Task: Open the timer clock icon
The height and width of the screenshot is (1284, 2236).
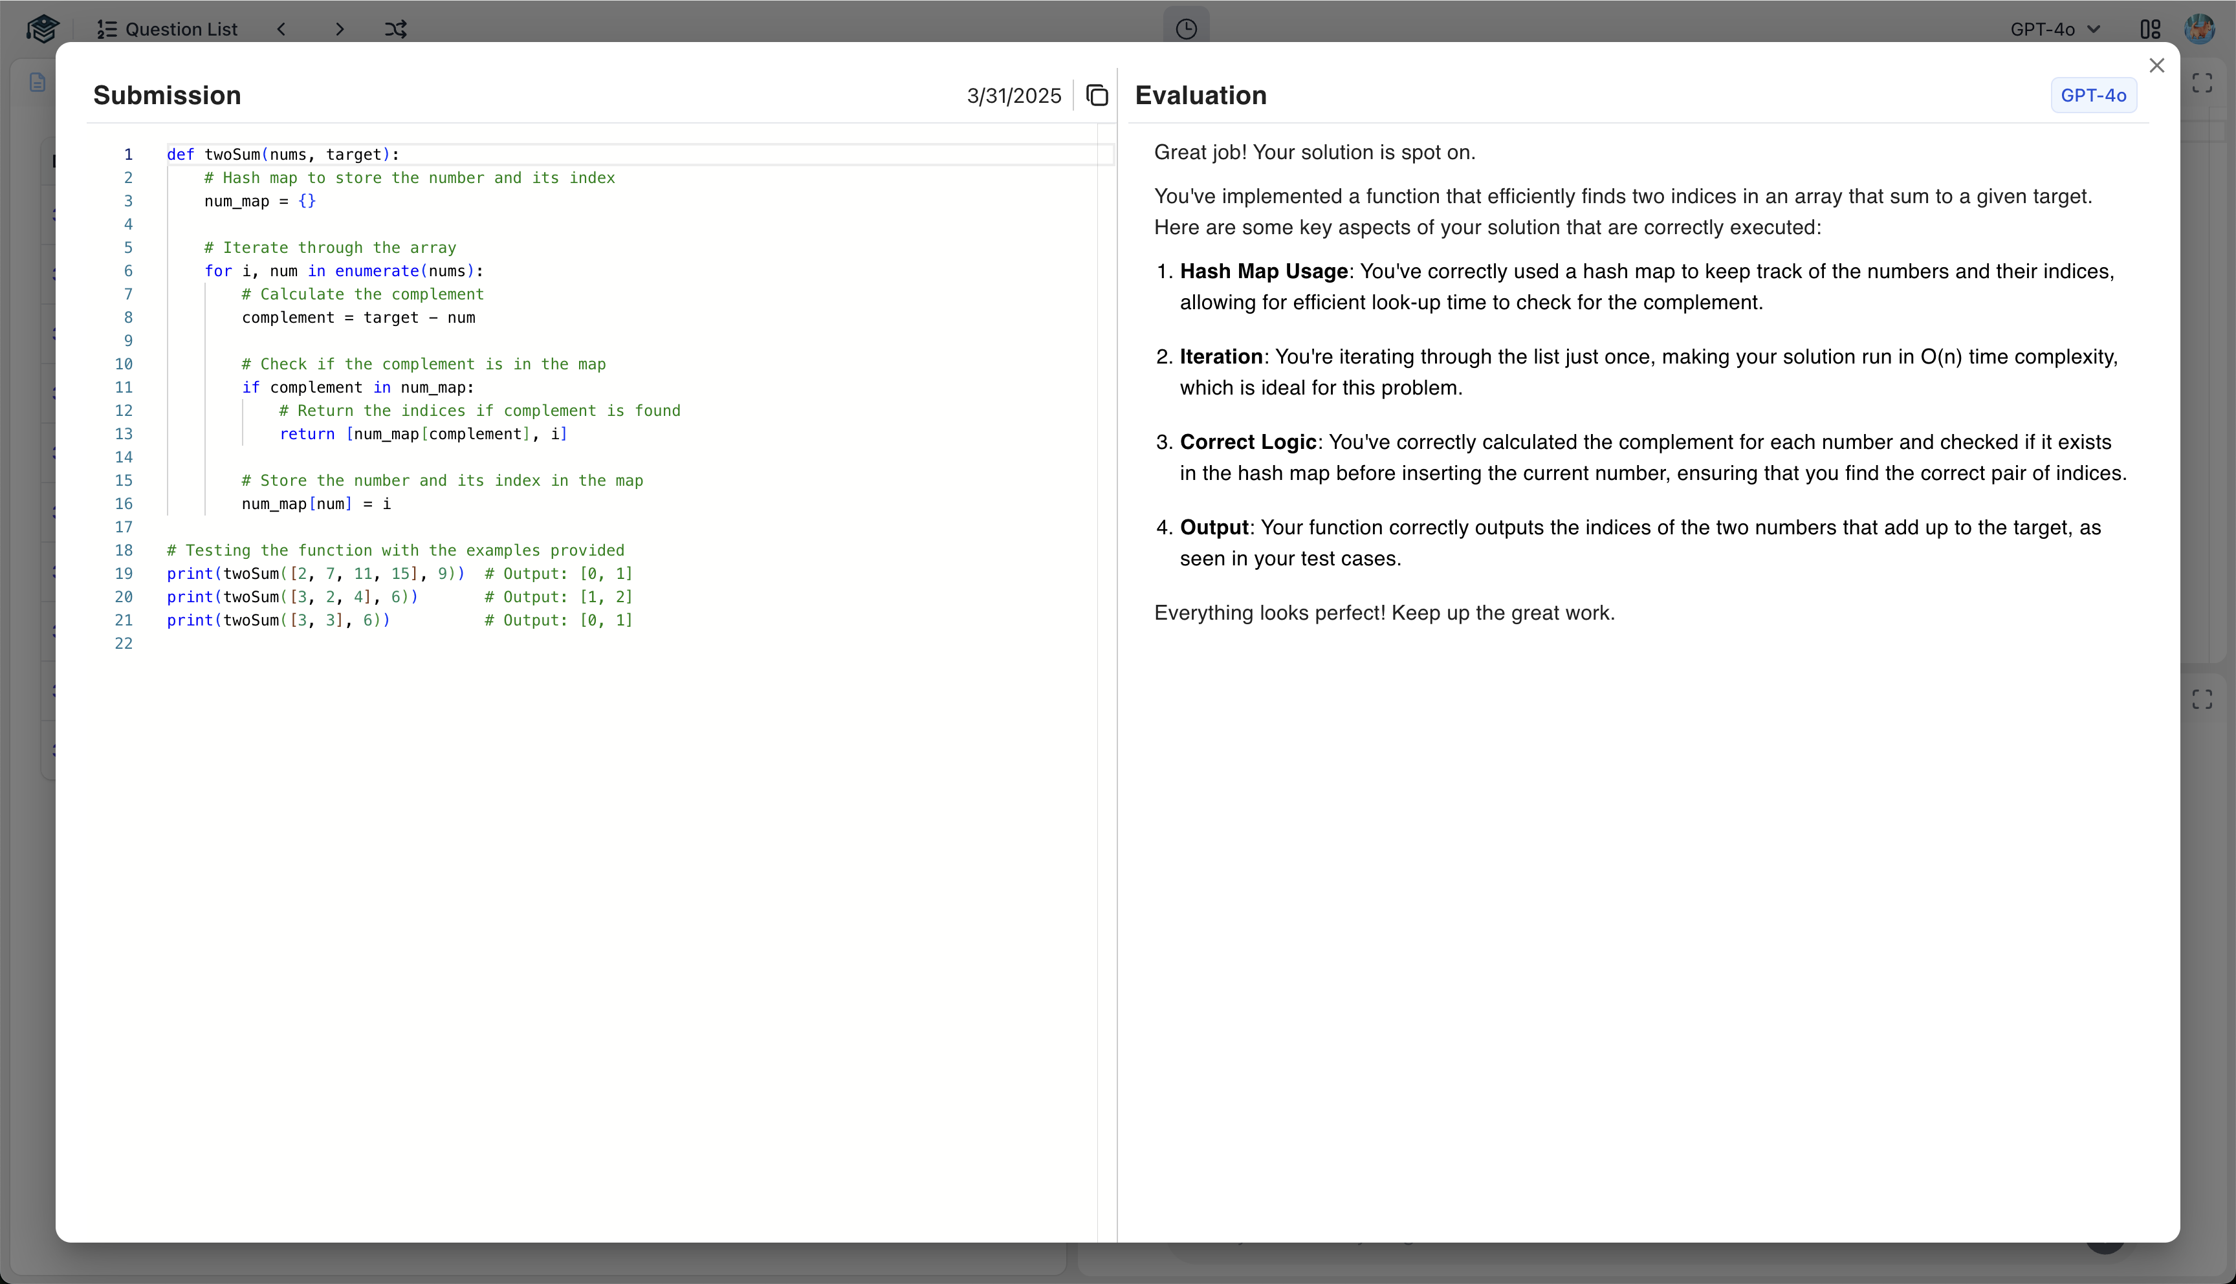Action: point(1187,29)
